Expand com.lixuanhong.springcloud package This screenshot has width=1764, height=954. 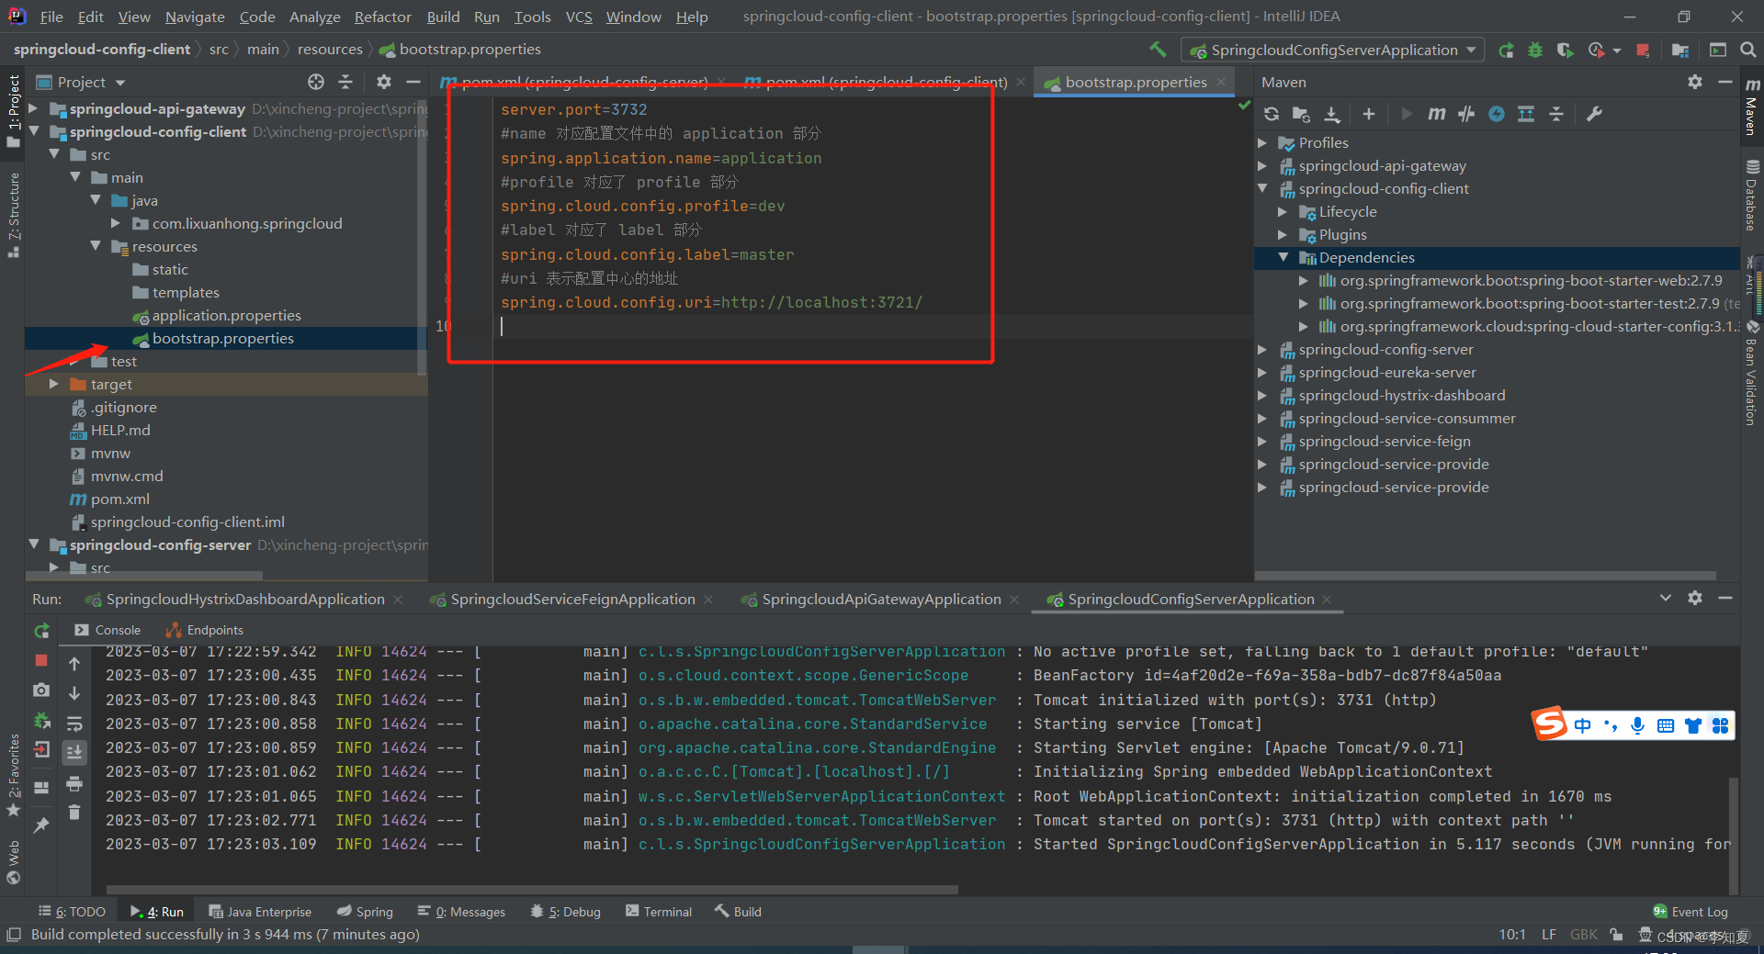tap(116, 223)
